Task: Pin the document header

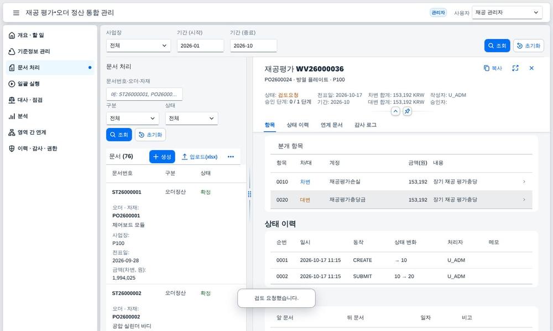Action: tap(407, 111)
